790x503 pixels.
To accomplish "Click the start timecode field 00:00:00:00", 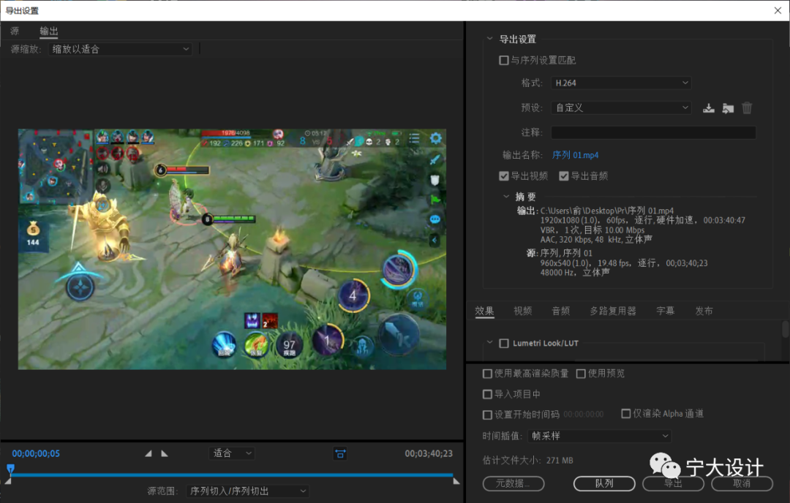I will point(584,415).
